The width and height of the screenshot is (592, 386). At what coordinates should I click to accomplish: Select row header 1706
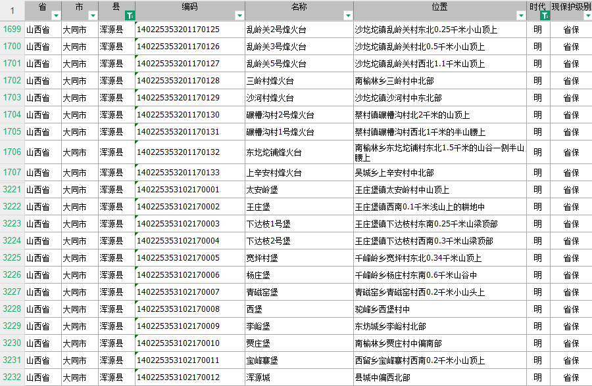(12, 152)
